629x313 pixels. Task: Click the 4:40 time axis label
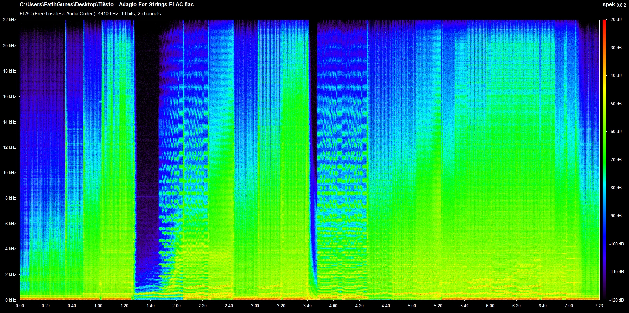pyautogui.click(x=386, y=306)
